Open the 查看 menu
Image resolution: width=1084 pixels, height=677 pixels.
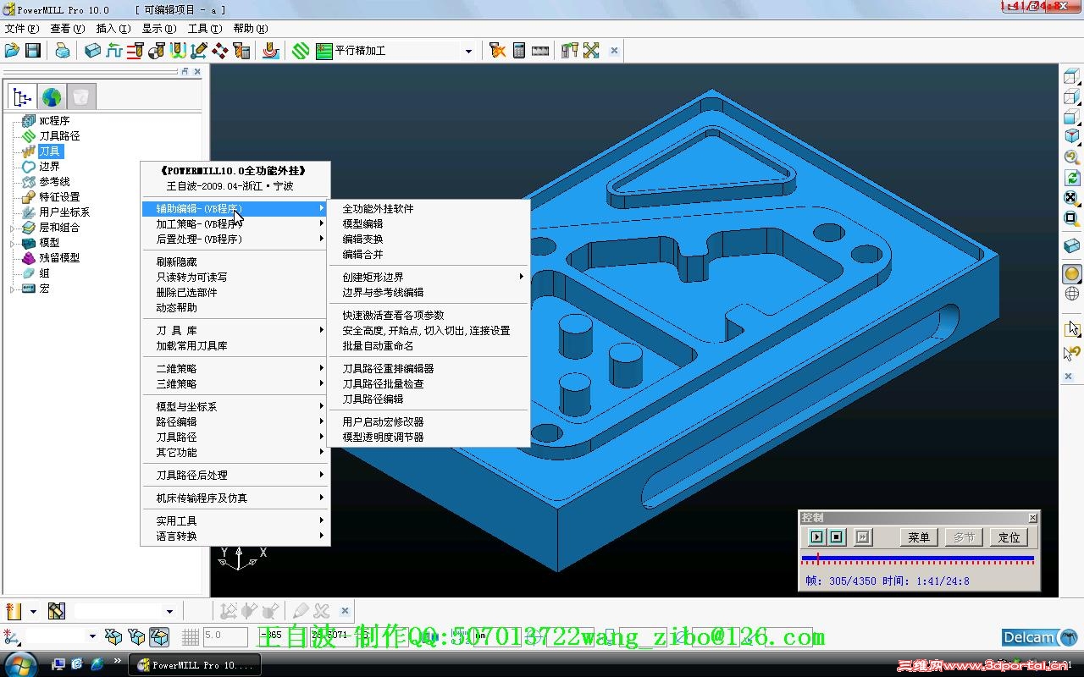click(x=68, y=28)
